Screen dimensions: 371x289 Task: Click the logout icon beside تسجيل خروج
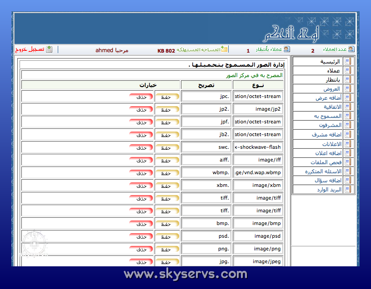tap(49, 49)
